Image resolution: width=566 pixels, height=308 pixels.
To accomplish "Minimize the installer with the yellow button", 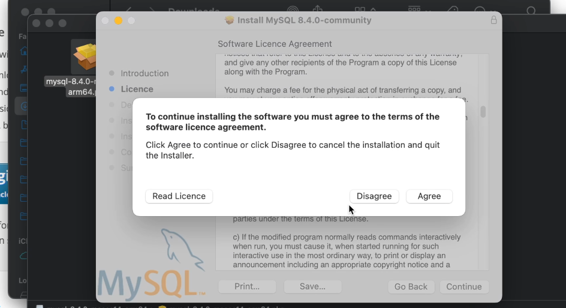I will click(118, 20).
